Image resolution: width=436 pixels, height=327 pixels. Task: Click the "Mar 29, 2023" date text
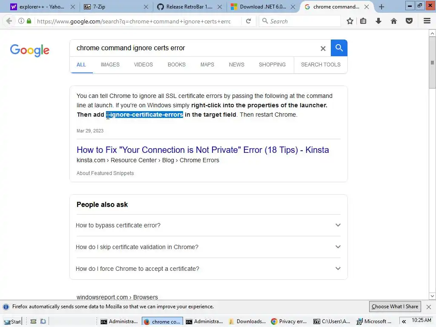[90, 131]
